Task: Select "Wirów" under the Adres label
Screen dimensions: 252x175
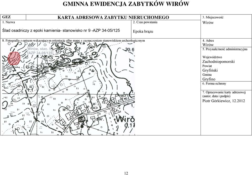Action: 208,45
